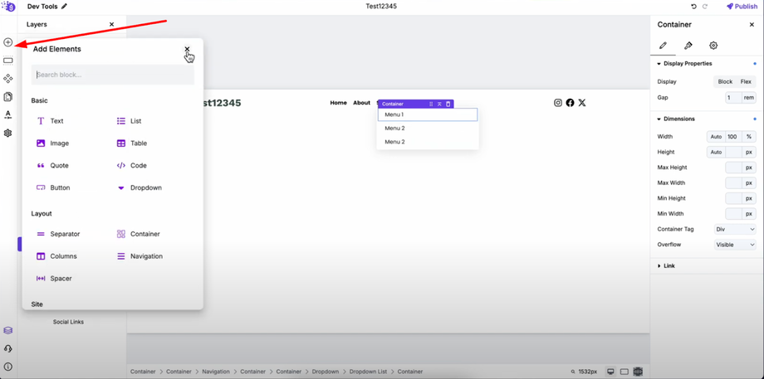Click the info icon at bottom of sidebar

7,367
